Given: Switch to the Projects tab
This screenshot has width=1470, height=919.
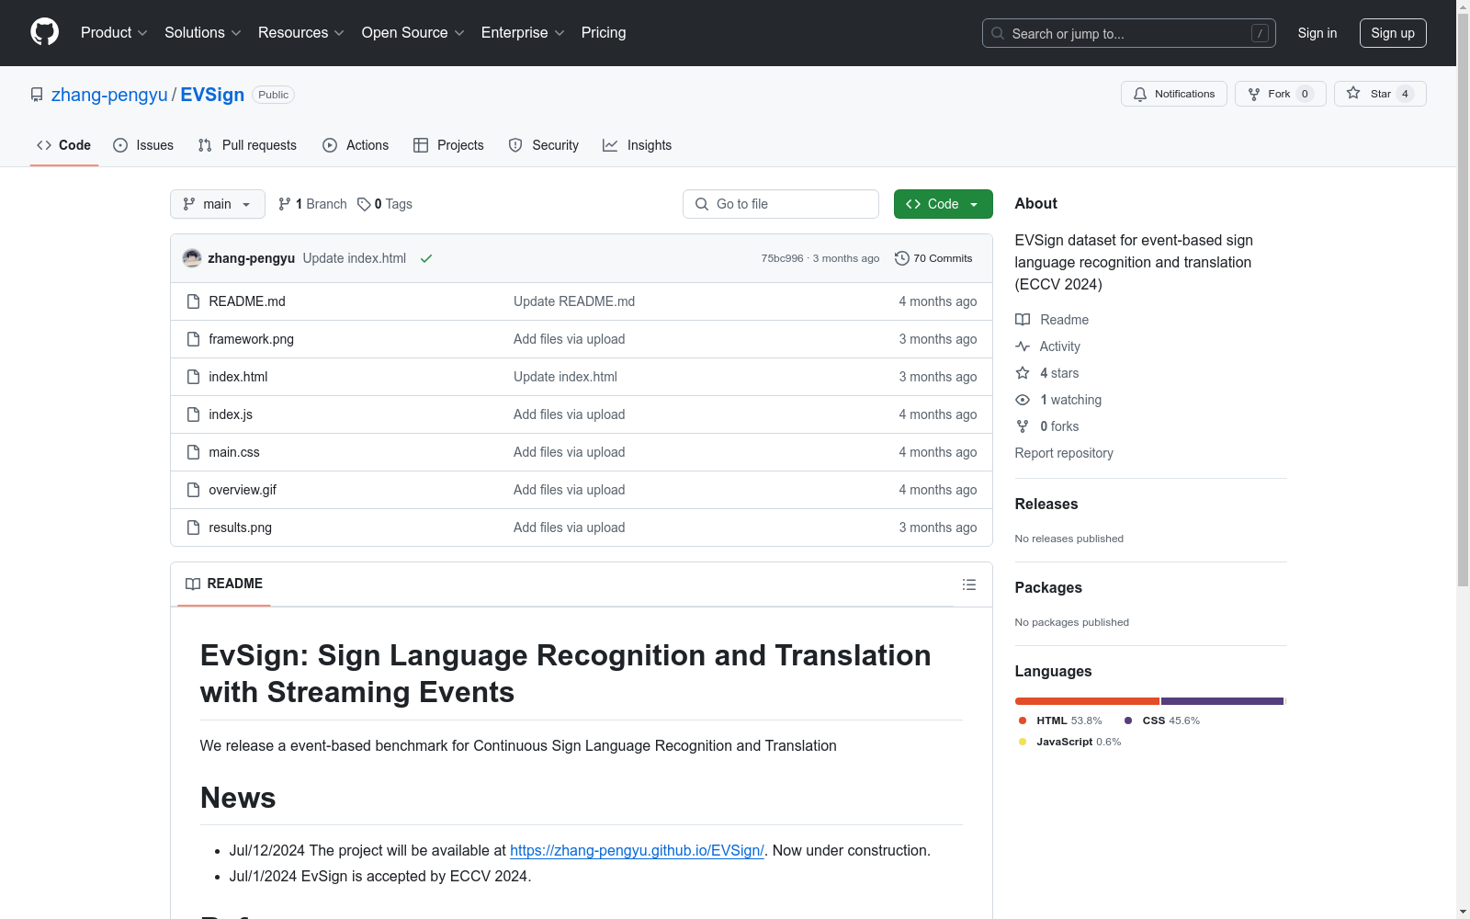Looking at the screenshot, I should [448, 145].
